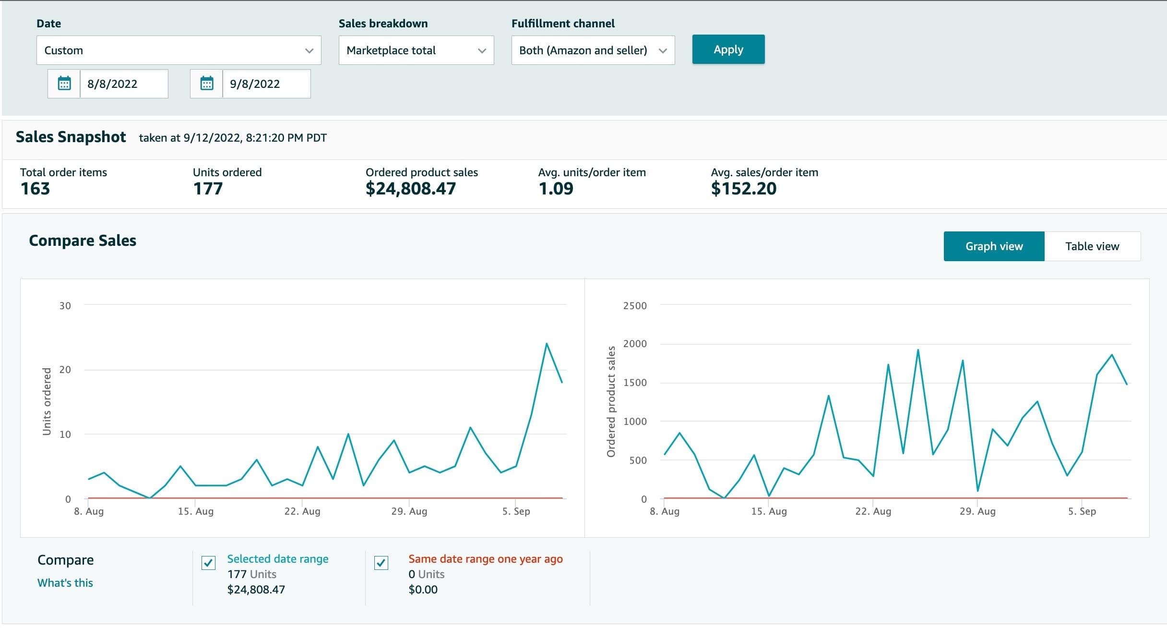Switch to Table view tab

click(x=1092, y=246)
